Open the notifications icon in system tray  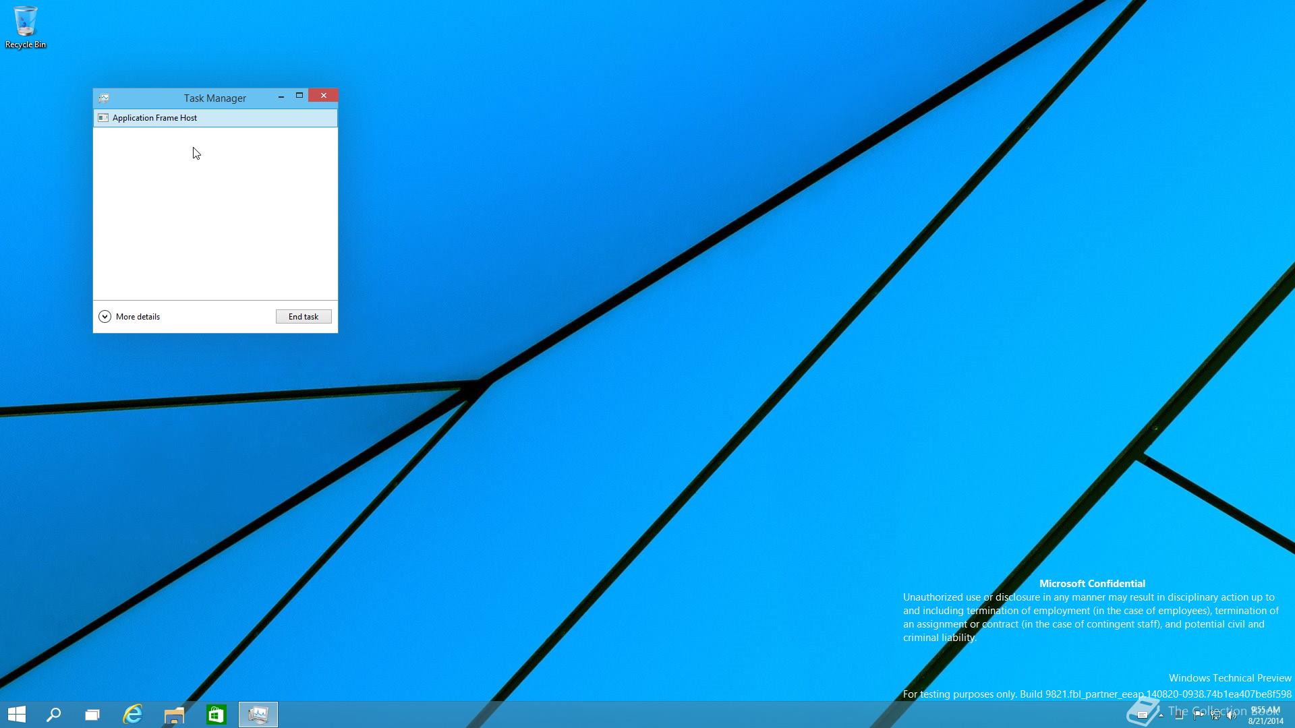pos(1143,715)
